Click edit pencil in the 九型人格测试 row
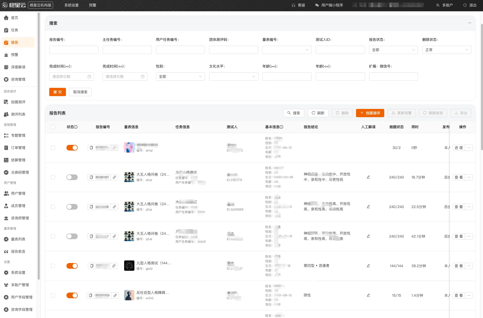Screen dimensions: 483x318 (368, 266)
